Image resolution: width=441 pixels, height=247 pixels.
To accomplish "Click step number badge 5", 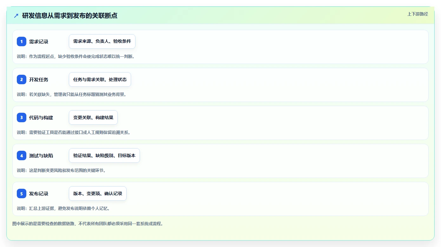I will [x=22, y=193].
